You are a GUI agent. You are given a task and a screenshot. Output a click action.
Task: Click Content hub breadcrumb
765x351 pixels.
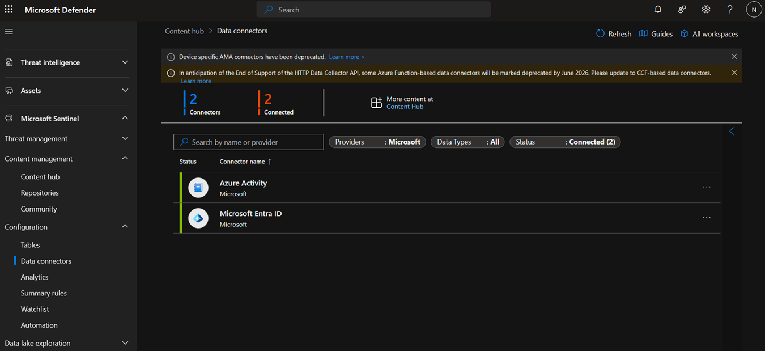pyautogui.click(x=184, y=31)
